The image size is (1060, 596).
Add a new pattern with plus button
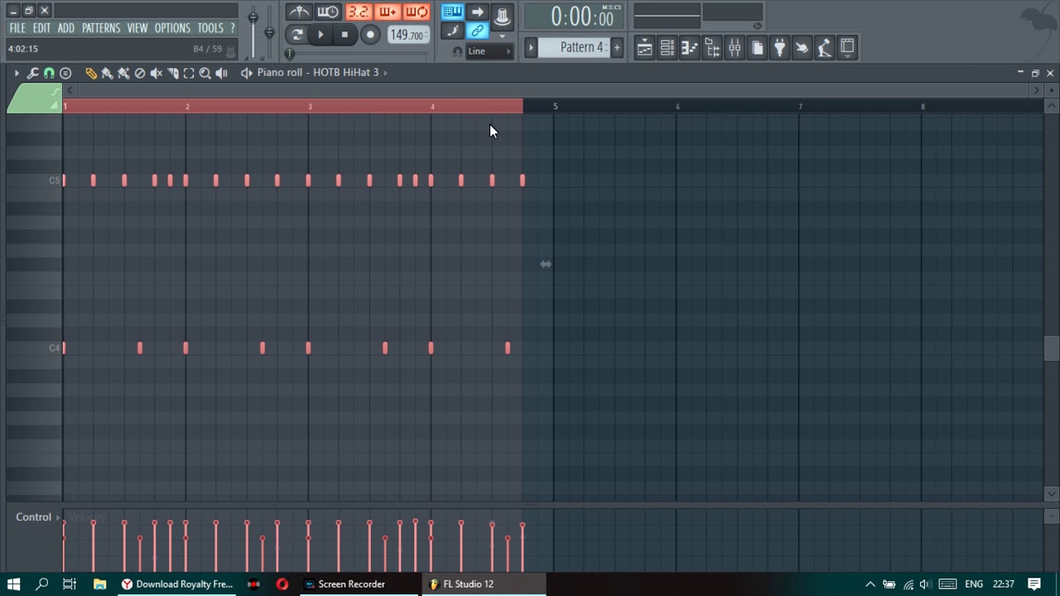coord(616,47)
